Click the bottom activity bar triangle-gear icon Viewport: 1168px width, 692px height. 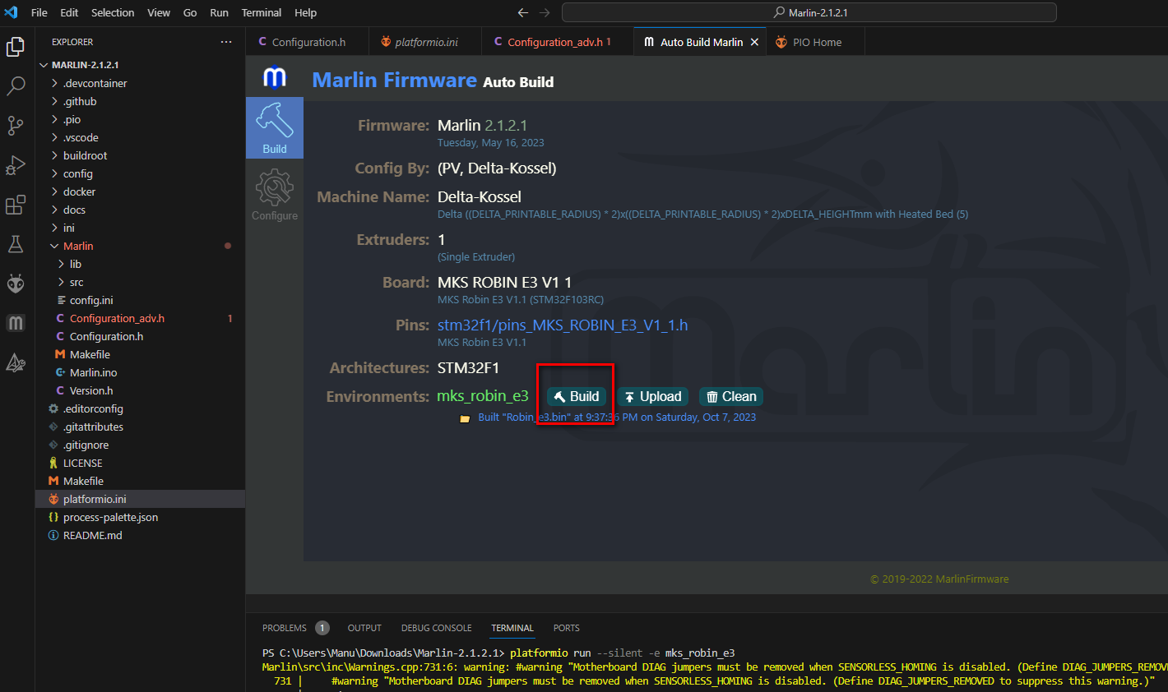(16, 362)
